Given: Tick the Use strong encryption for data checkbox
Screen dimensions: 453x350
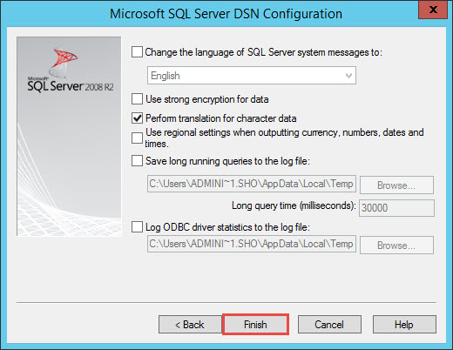Looking at the screenshot, I should point(137,99).
